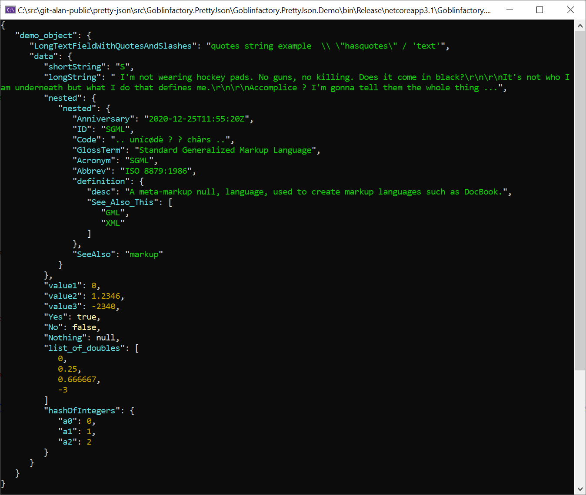Image resolution: width=586 pixels, height=495 pixels.
Task: Click the 1.2346 number value
Action: coord(106,296)
